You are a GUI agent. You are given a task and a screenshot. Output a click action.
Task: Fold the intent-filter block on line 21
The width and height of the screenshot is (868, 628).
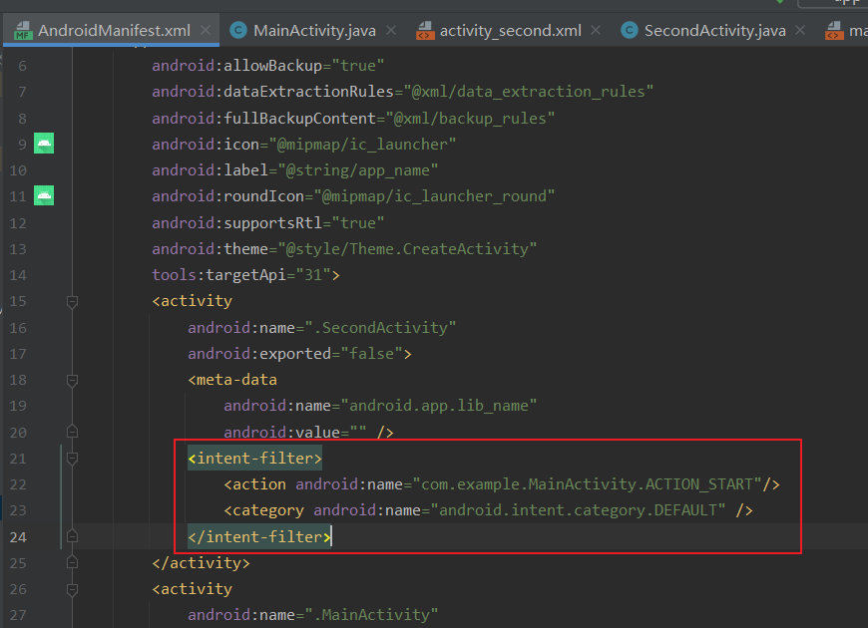(x=72, y=458)
